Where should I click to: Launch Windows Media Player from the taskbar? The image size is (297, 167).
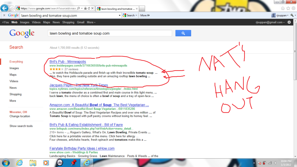(46, 162)
